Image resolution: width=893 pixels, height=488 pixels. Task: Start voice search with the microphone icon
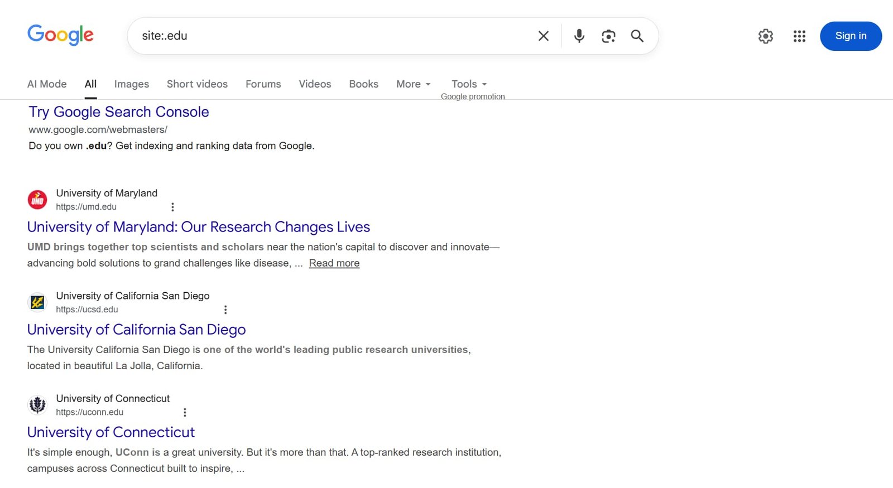pos(579,36)
